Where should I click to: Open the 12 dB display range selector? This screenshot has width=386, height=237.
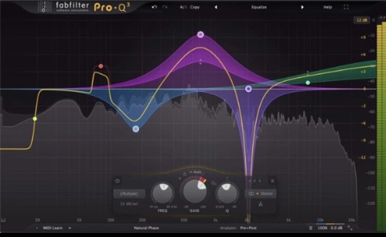coord(361,20)
